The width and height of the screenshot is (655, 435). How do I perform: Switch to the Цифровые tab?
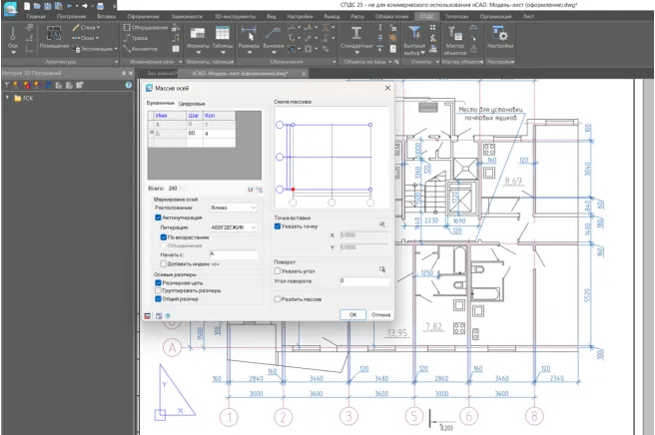pyautogui.click(x=191, y=104)
